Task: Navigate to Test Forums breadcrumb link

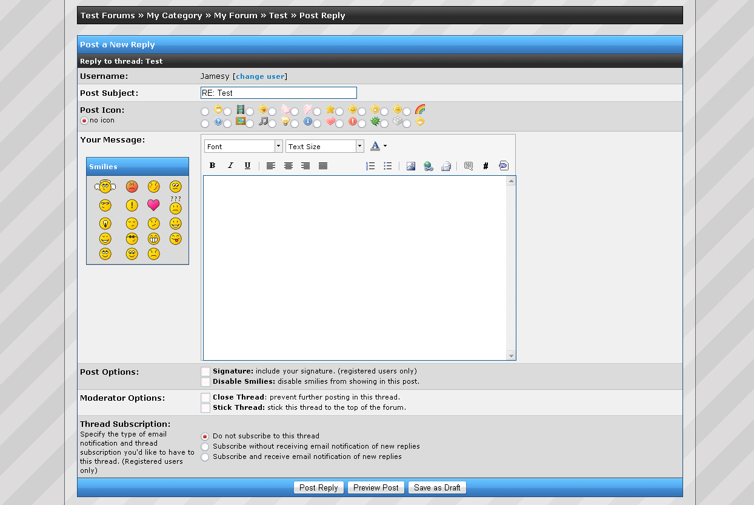Action: click(107, 16)
